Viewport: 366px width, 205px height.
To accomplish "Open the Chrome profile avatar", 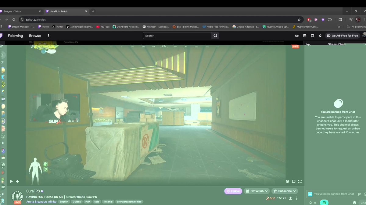I will 358,19.
